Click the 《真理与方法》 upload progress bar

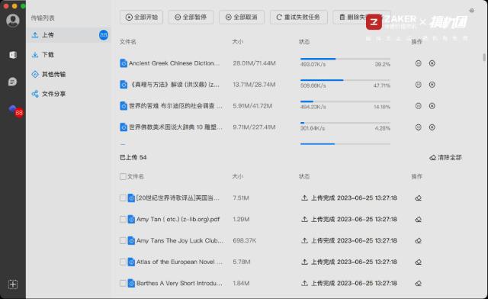(345, 80)
